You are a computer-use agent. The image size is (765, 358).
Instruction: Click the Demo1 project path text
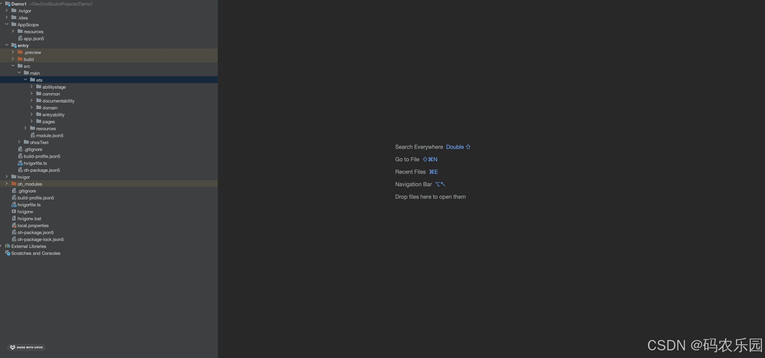point(61,4)
